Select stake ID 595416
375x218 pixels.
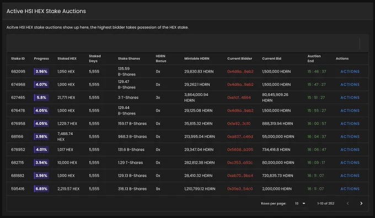(x=18, y=189)
